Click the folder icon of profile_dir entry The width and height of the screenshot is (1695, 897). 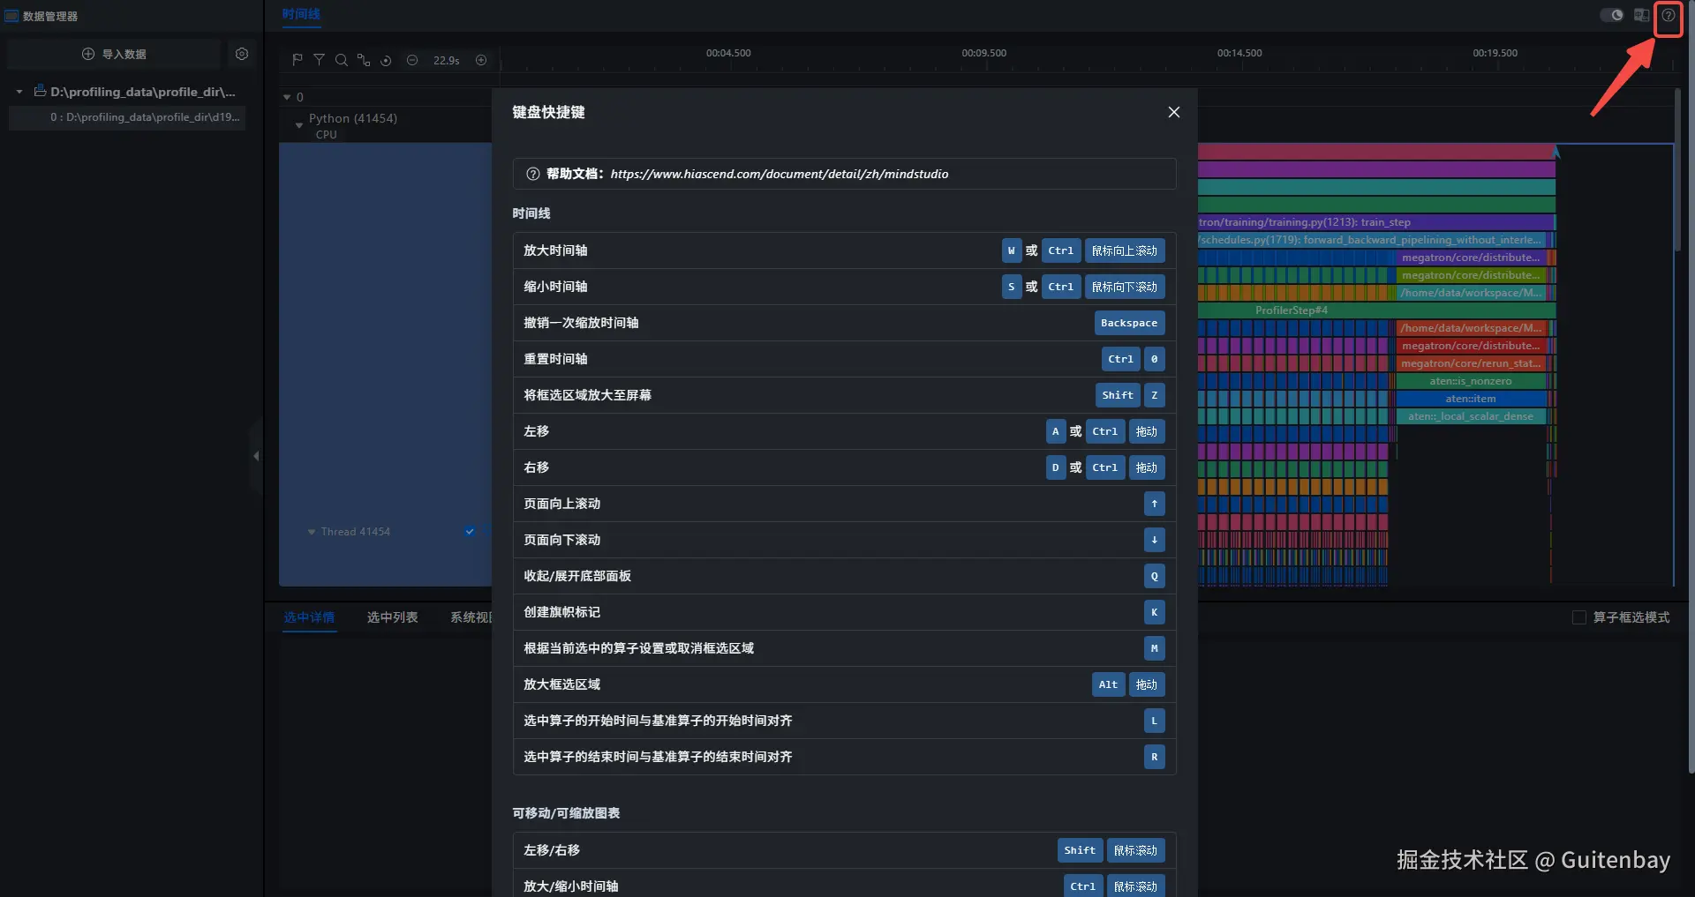[40, 91]
